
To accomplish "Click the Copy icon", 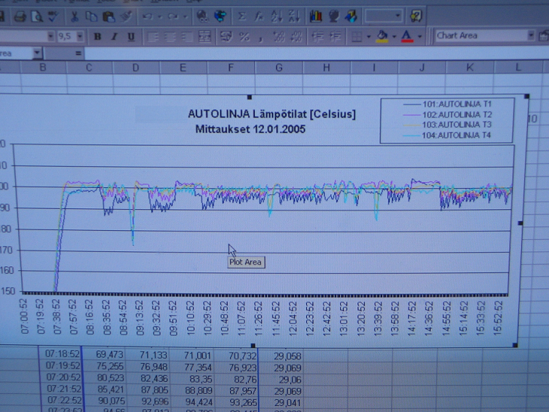I will click(91, 17).
